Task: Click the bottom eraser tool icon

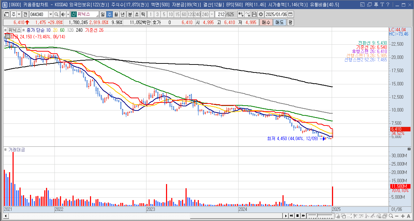Action: coord(379,216)
